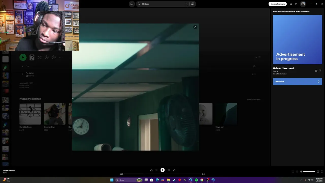Open the Queue panel
325x183 pixels.
point(293,172)
